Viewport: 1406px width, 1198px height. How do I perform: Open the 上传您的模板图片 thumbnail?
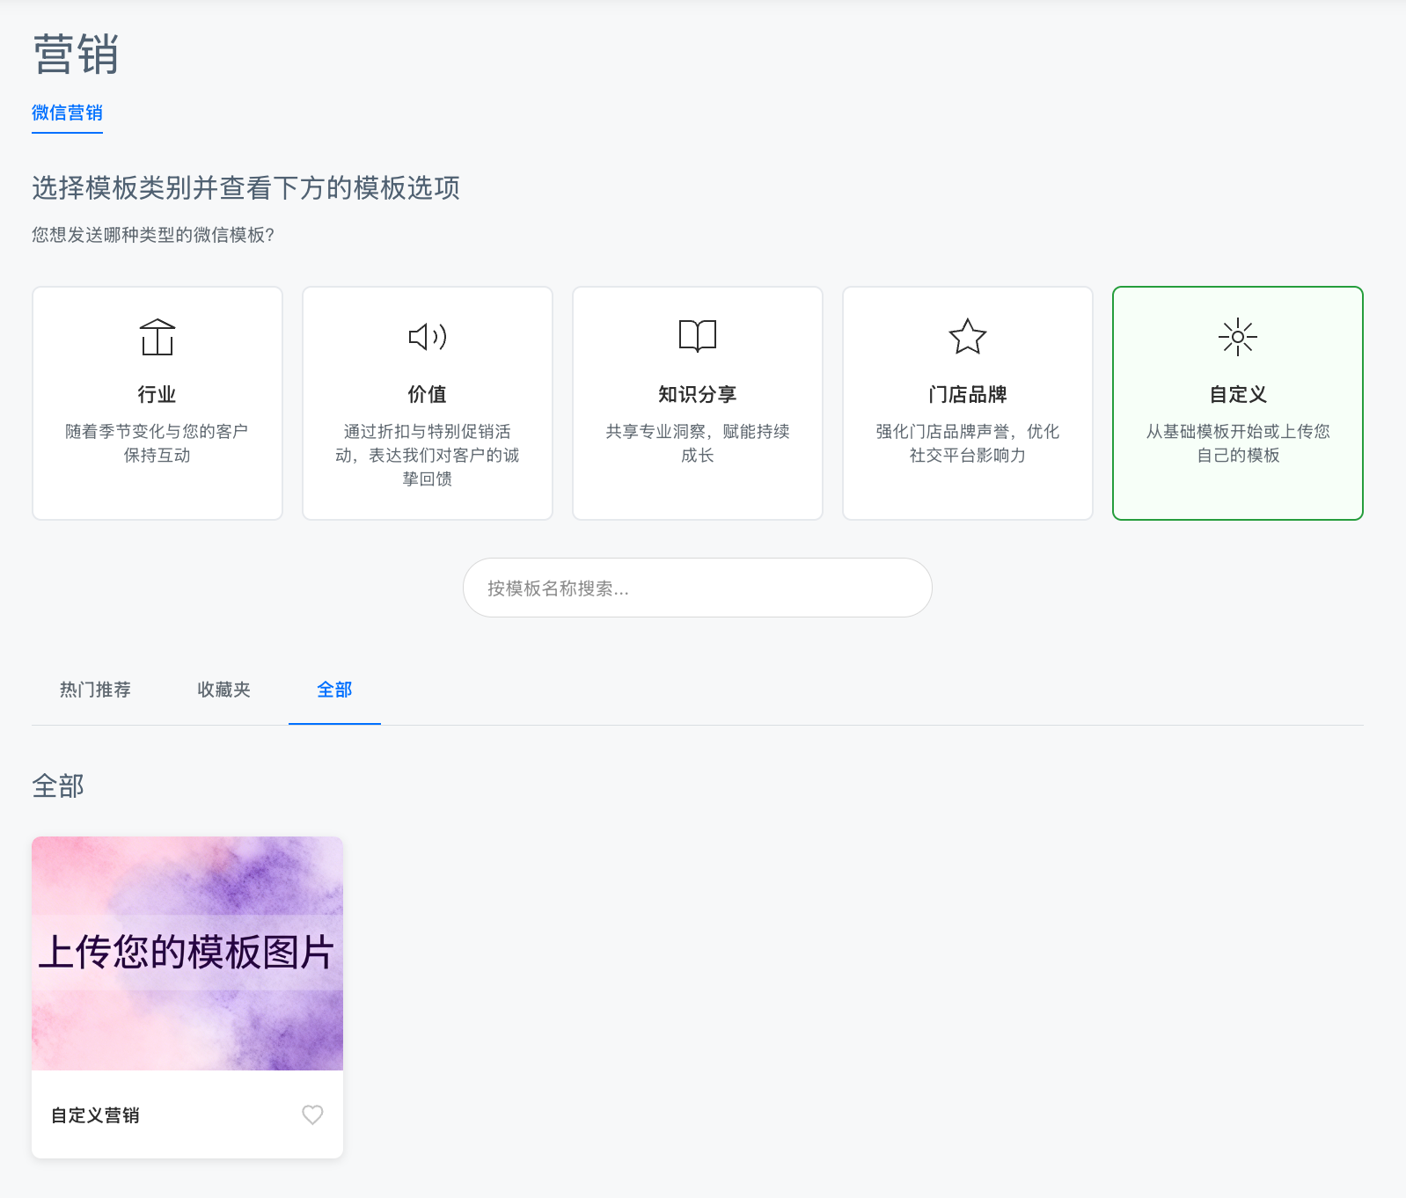coord(187,953)
